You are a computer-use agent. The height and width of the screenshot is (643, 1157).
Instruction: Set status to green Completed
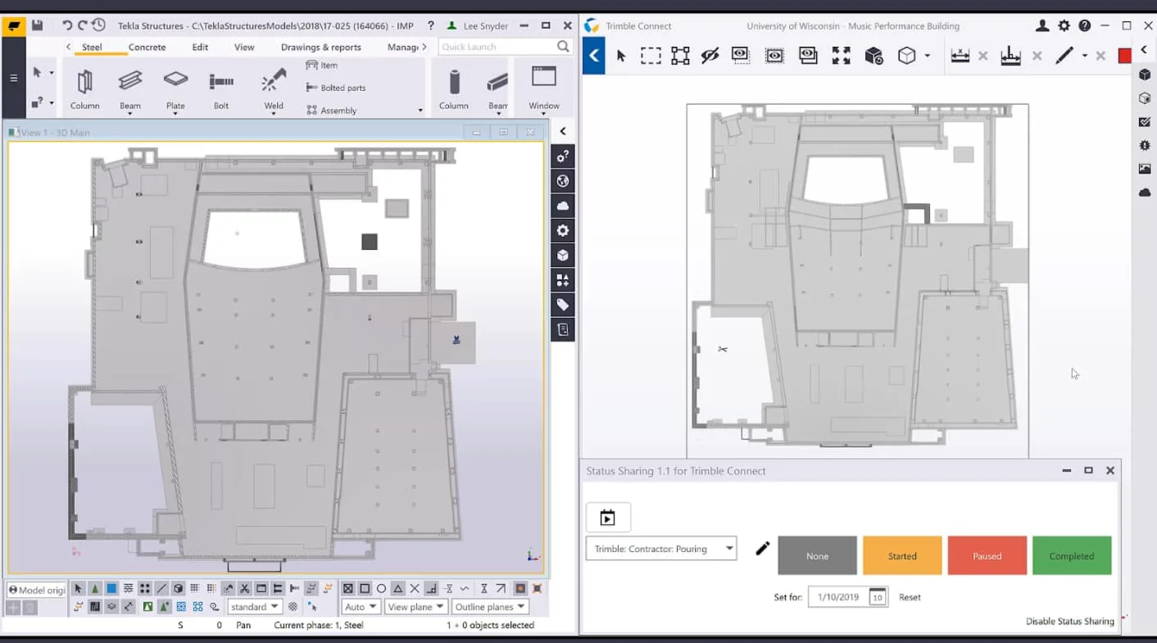(x=1072, y=555)
